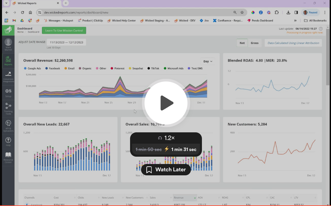Bookmark this page with star icon

[x=242, y=12]
